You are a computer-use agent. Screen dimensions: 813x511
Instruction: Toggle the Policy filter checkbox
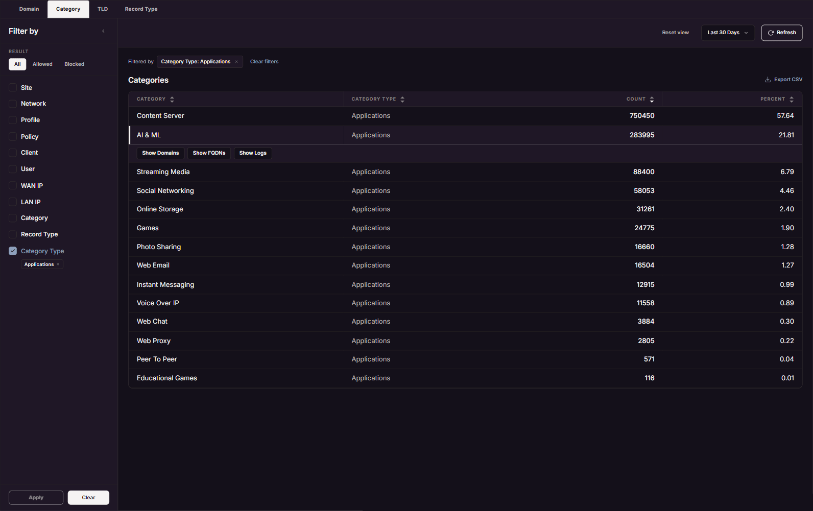point(13,136)
